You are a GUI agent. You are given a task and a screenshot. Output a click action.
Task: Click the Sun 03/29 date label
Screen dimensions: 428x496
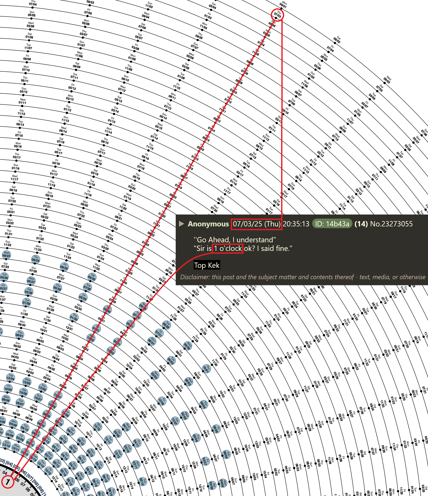54,297
